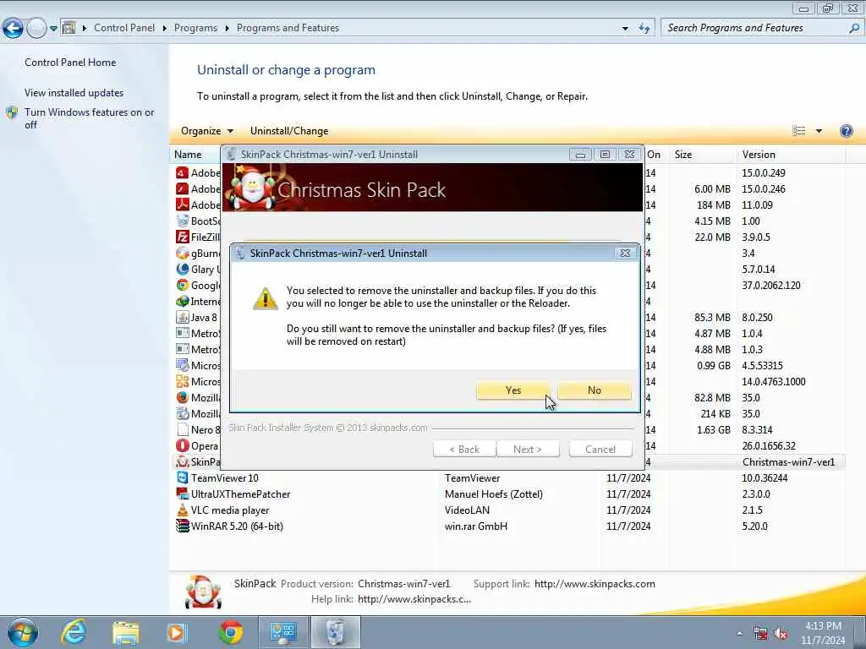Open Control Panel Home link
866x649 pixels.
(x=70, y=63)
